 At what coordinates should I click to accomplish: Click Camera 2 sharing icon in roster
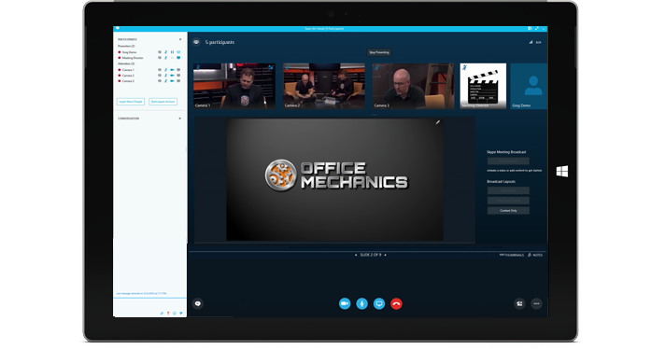pos(178,76)
